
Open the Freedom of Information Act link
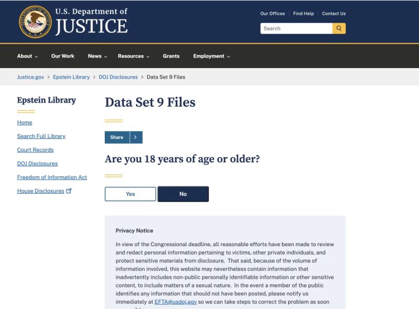[x=51, y=177]
